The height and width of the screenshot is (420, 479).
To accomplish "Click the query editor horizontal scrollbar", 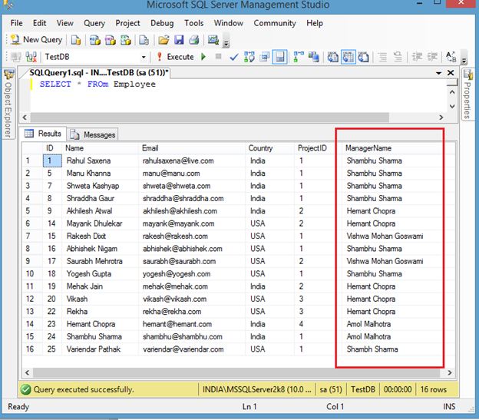I will (210, 117).
